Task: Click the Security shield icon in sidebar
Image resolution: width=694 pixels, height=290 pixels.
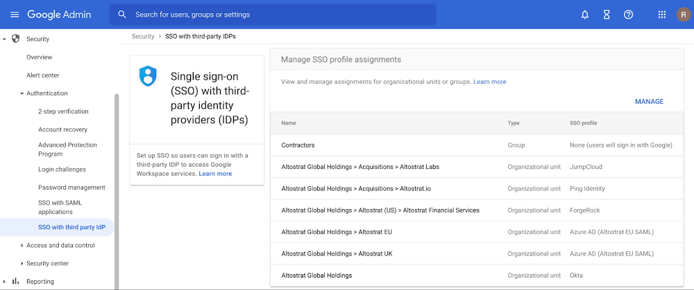Action: [x=16, y=39]
